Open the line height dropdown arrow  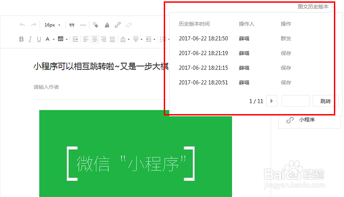click(155, 39)
